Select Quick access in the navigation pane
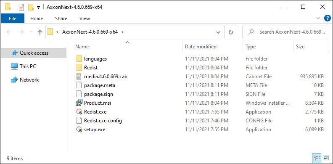The height and width of the screenshot is (164, 333). point(34,53)
